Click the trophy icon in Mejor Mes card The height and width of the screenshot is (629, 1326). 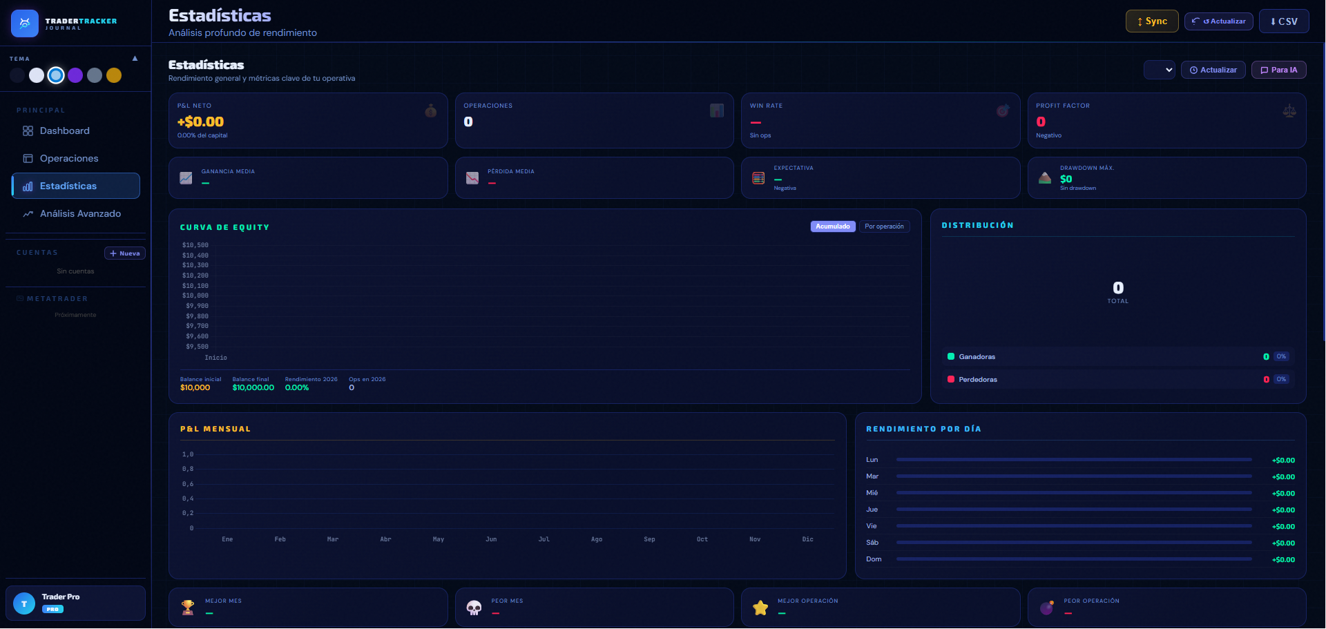(188, 608)
